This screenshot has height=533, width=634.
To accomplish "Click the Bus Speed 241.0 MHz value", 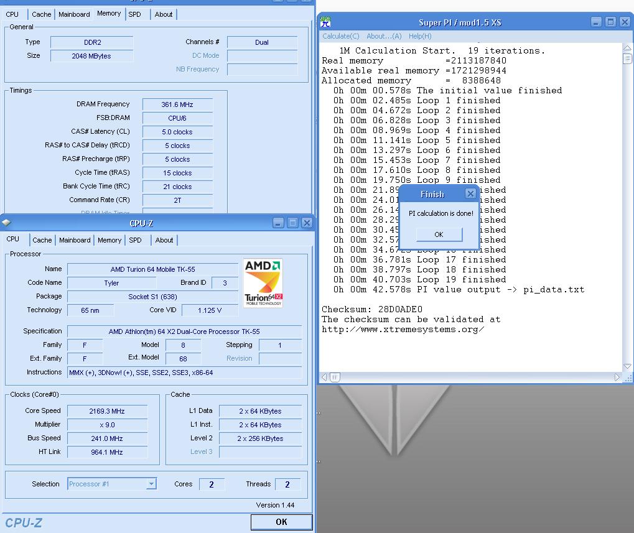I will [107, 438].
